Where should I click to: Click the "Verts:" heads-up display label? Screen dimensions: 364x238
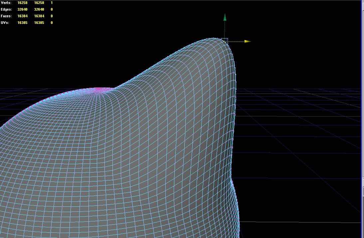[6, 3]
